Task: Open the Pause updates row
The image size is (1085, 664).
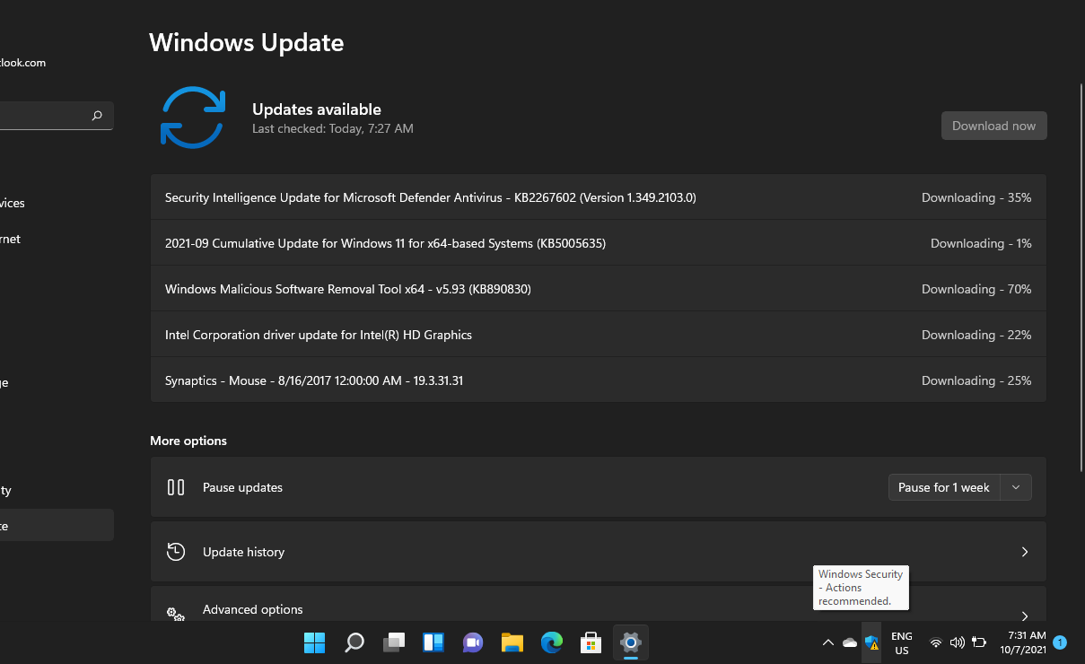Action: coord(598,487)
